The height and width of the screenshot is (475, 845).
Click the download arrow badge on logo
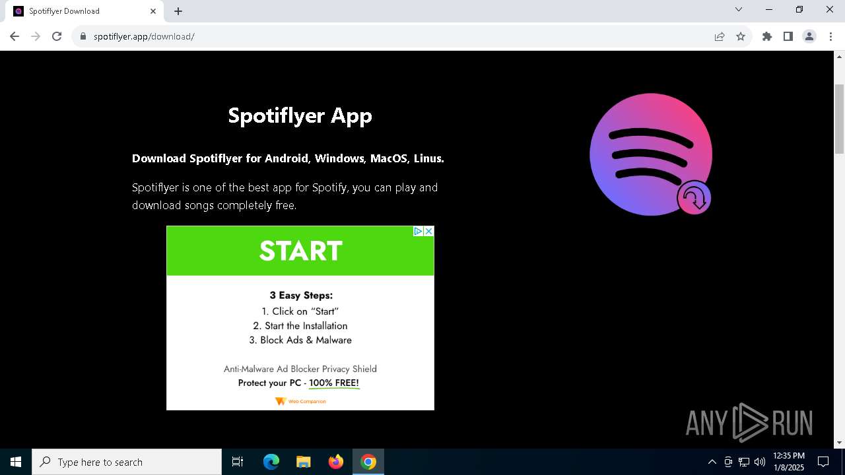pyautogui.click(x=694, y=197)
